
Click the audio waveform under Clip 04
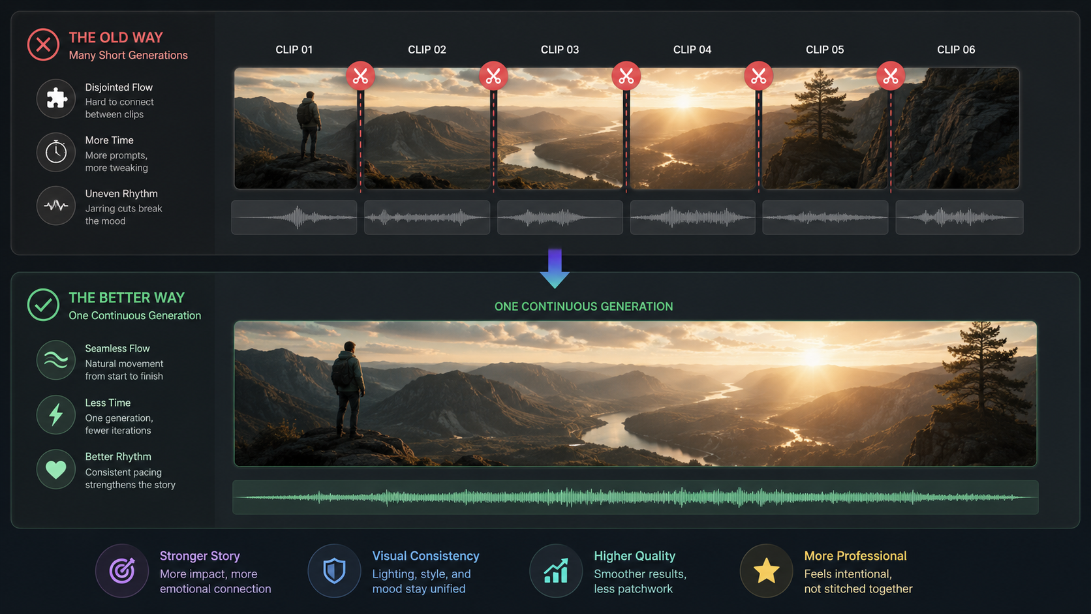pos(692,217)
